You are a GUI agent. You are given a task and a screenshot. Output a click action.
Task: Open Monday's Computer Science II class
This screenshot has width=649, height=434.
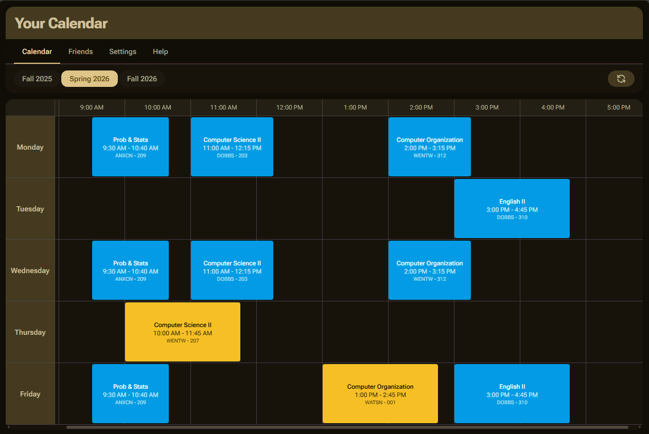pyautogui.click(x=232, y=147)
